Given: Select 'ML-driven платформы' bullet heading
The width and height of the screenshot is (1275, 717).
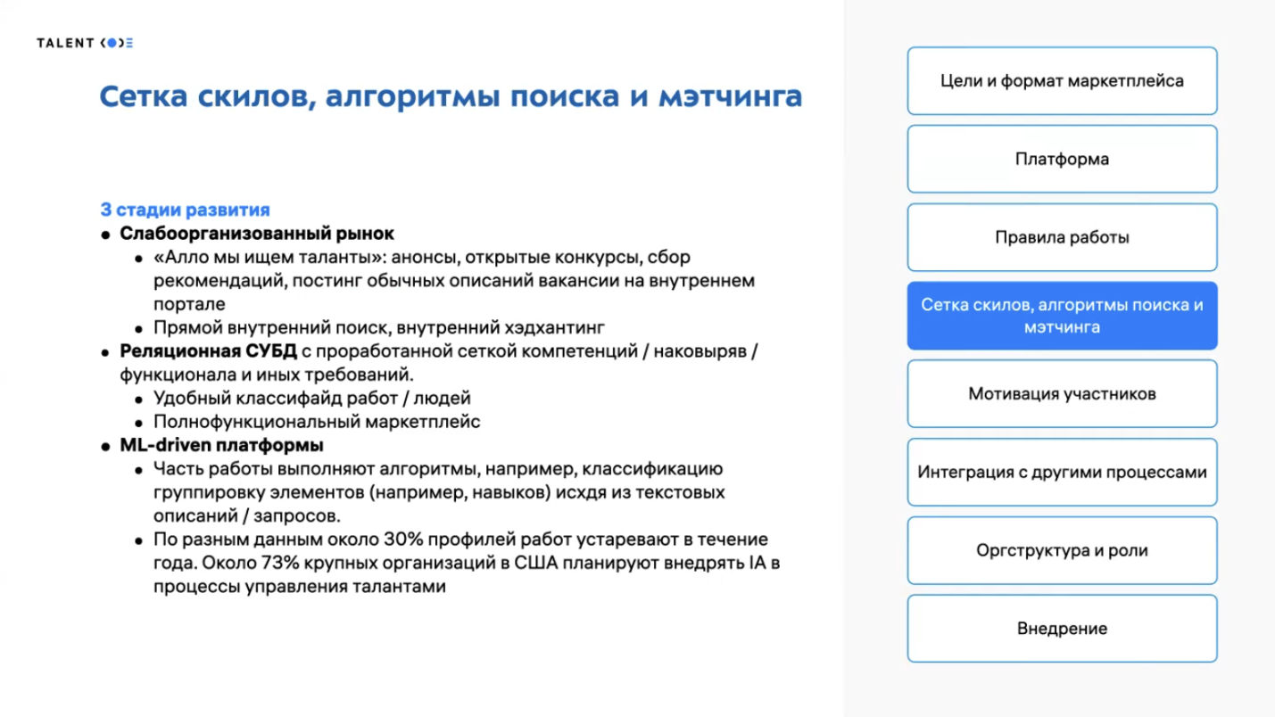Looking at the screenshot, I should [222, 444].
